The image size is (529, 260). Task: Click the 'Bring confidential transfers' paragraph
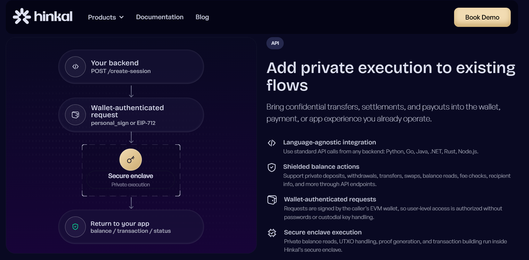pos(383,113)
